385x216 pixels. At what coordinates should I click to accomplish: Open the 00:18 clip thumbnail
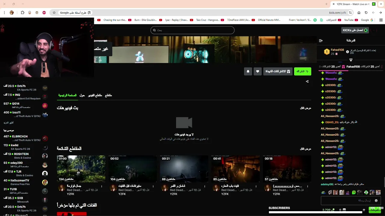click(x=287, y=169)
